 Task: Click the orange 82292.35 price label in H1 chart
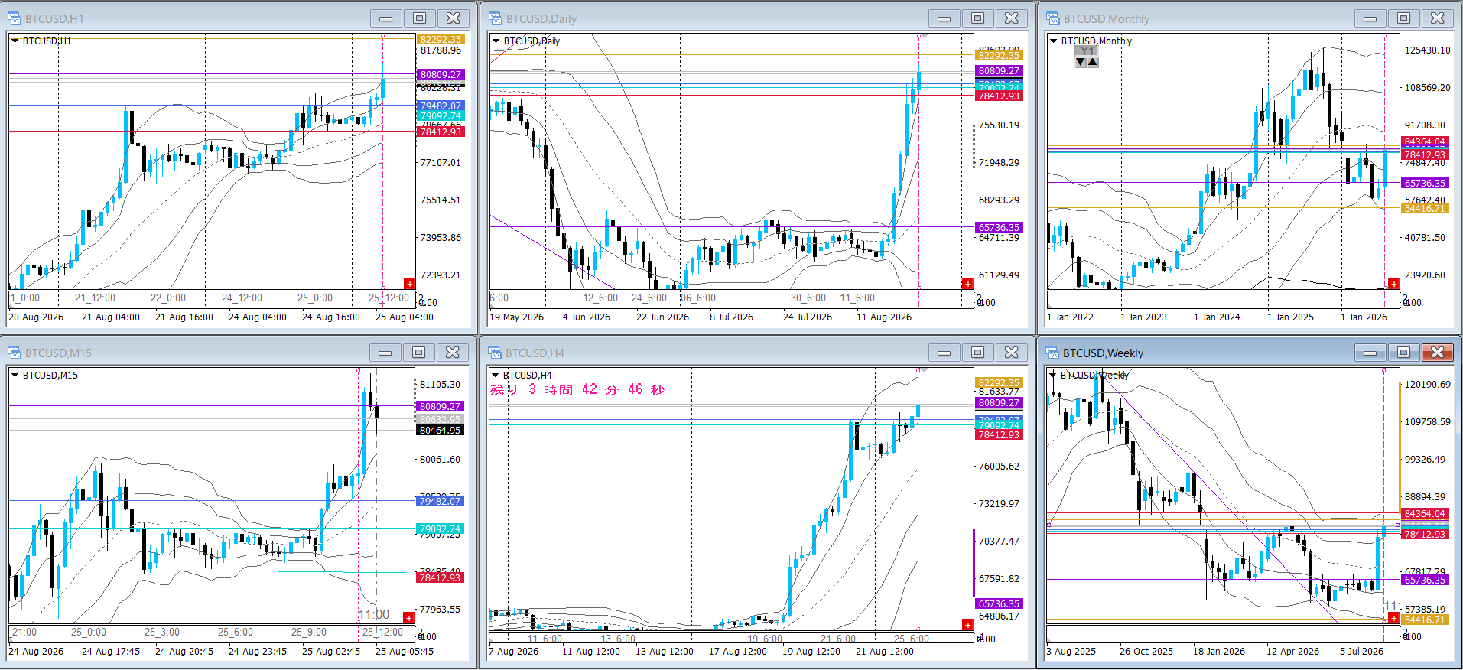tap(441, 40)
